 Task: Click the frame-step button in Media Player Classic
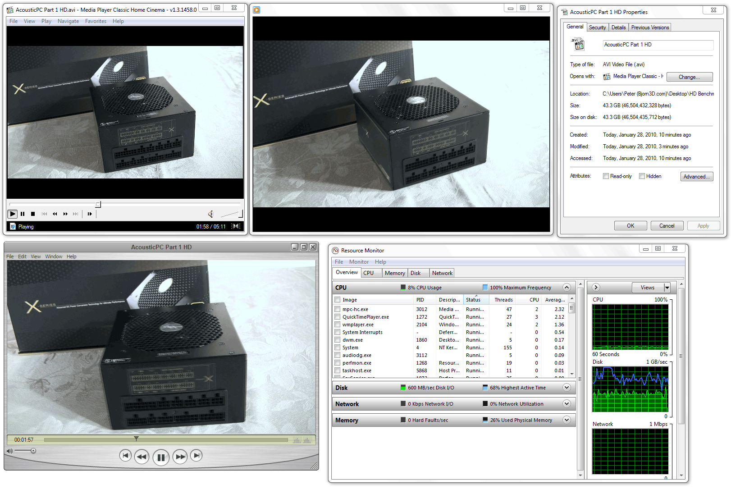[x=90, y=214]
